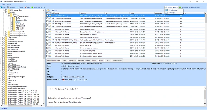Viewport: 207px width, 110px height.
Task: Click the Inbox header mail icon
Action: click(48, 11)
